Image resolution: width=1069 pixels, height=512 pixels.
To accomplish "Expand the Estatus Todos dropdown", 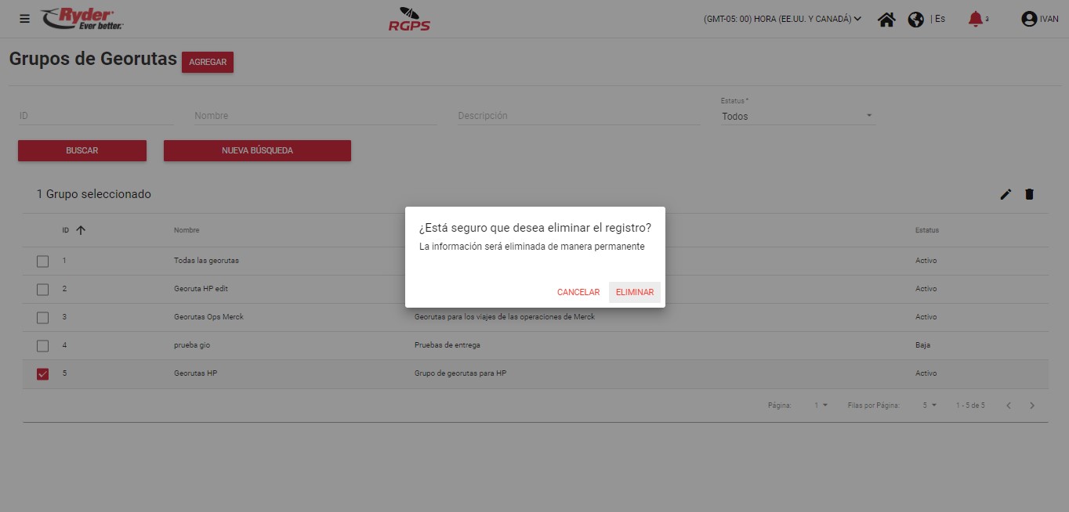I will click(x=797, y=117).
